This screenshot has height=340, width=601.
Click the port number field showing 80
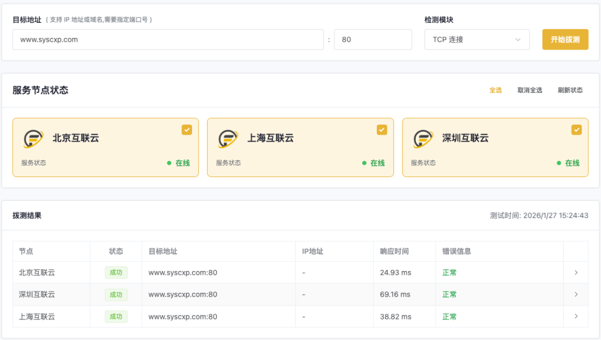pos(373,40)
